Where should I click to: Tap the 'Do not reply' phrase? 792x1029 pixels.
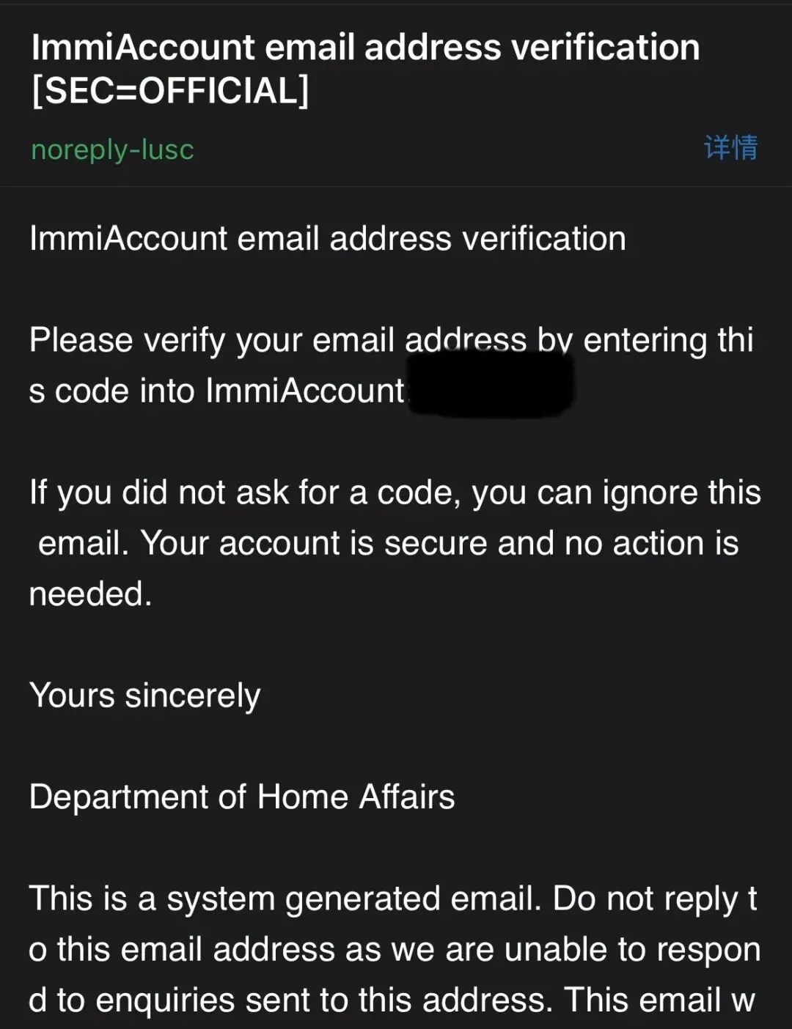(645, 899)
